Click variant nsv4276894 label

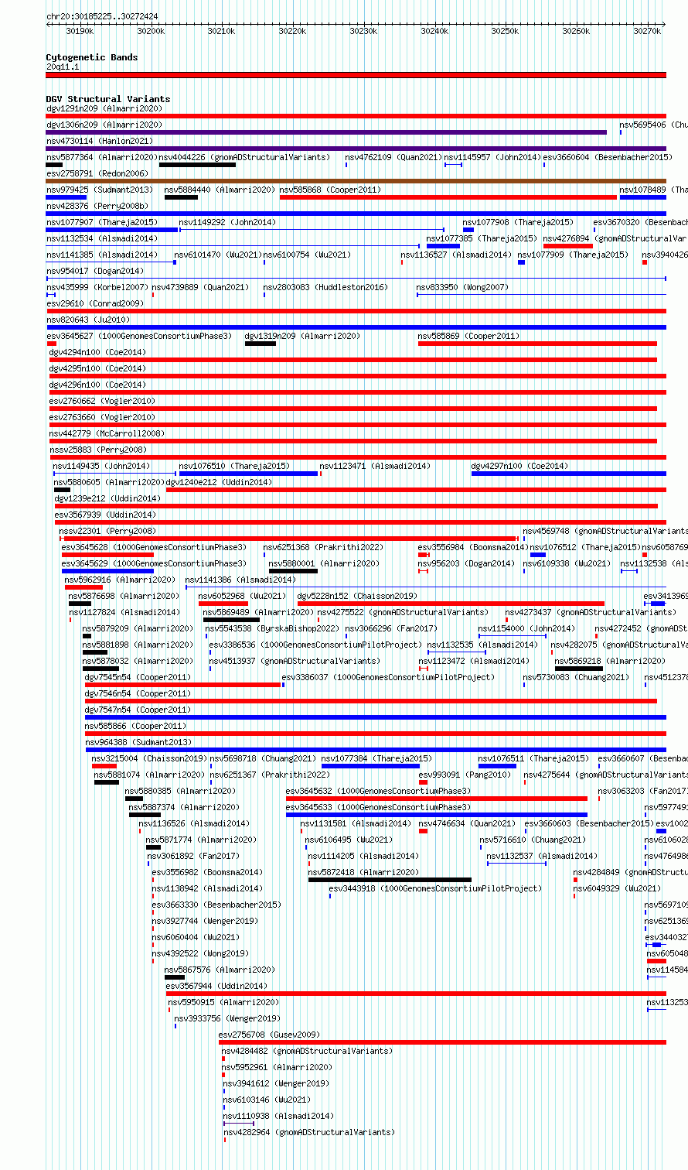[615, 238]
